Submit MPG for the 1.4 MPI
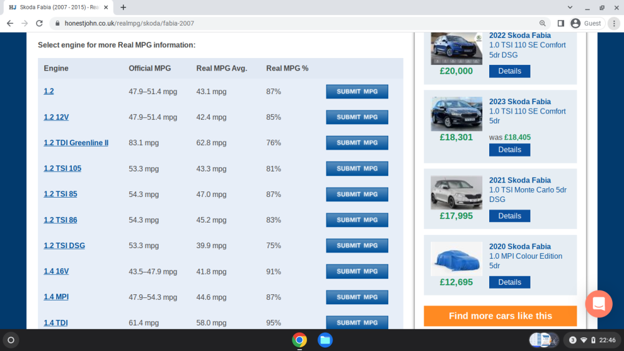 pyautogui.click(x=357, y=297)
